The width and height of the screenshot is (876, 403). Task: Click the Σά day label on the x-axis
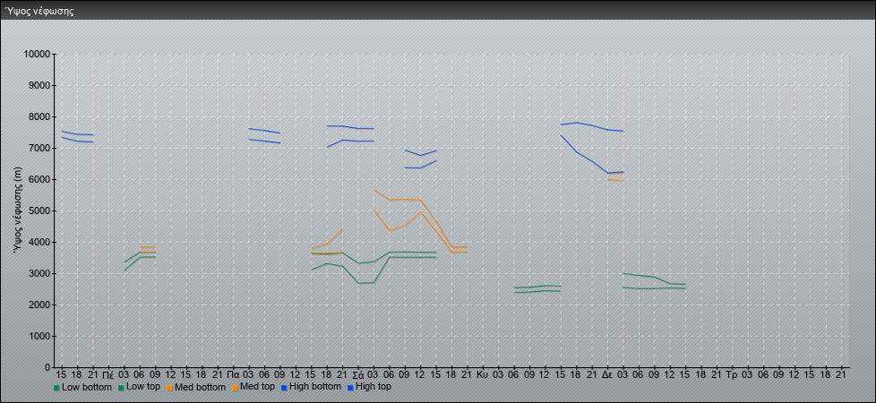358,374
